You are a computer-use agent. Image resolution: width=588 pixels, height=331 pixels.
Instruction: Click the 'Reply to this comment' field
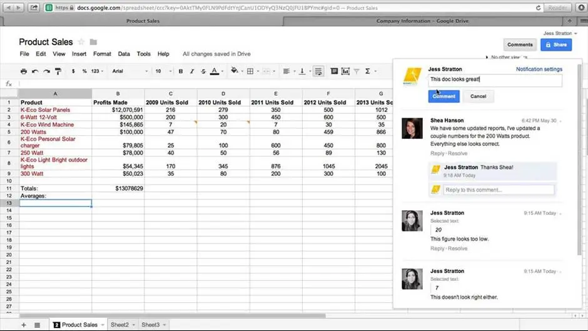coord(499,190)
